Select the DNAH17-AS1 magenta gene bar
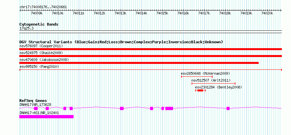The image size is (291, 135). pyautogui.click(x=46, y=117)
